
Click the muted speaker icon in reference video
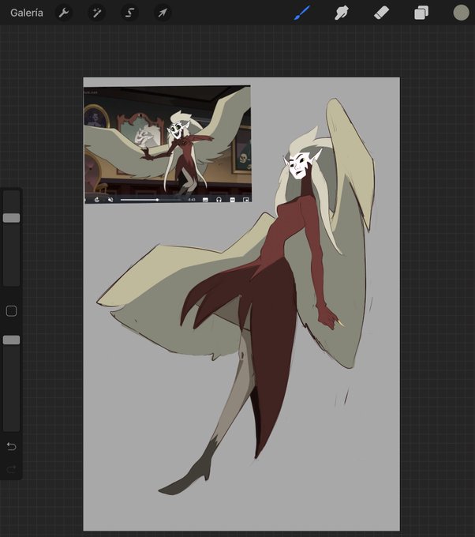point(110,200)
